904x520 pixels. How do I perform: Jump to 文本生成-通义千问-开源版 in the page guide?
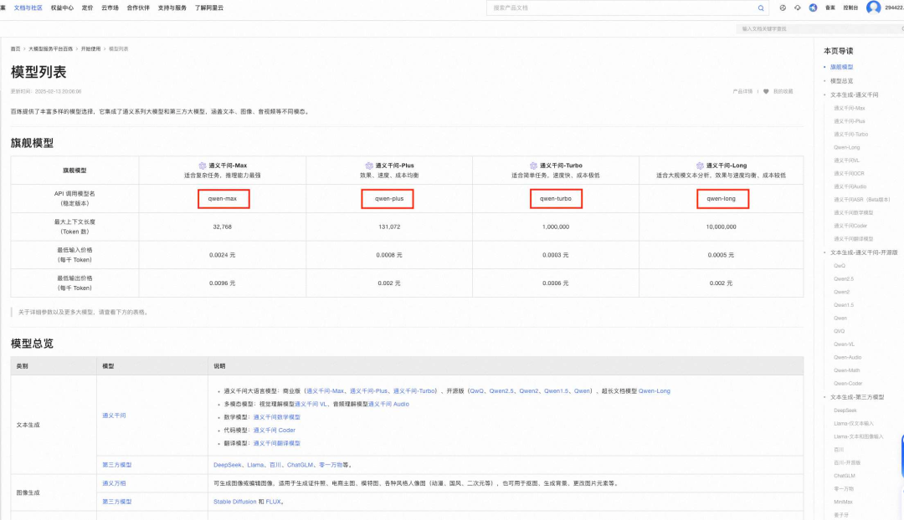864,252
